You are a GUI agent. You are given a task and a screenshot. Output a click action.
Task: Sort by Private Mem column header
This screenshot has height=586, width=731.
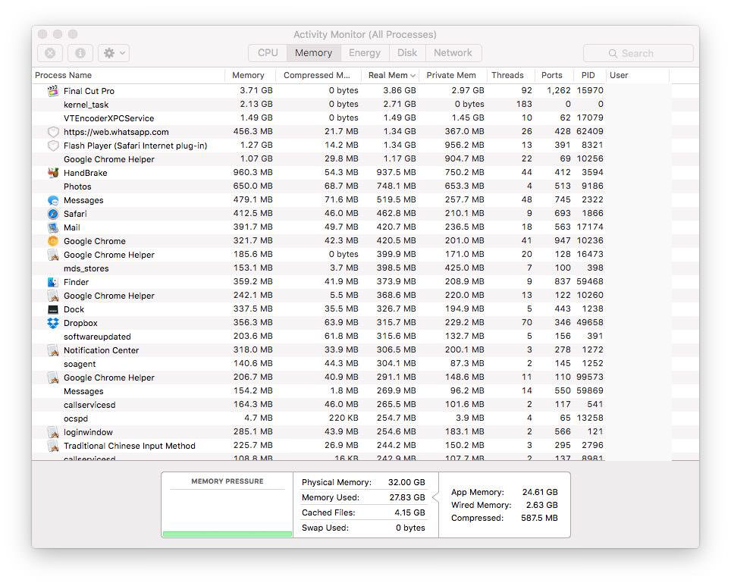(453, 76)
